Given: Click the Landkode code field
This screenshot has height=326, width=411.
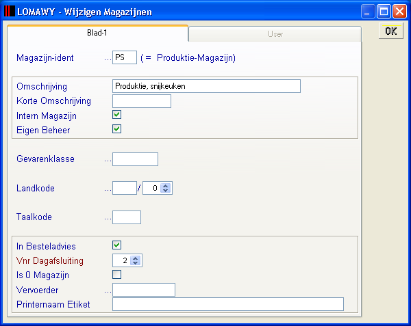Looking at the screenshot, I should pyautogui.click(x=125, y=188).
